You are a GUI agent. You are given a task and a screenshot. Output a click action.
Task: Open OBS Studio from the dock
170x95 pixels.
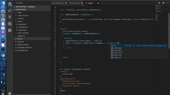click(3, 64)
